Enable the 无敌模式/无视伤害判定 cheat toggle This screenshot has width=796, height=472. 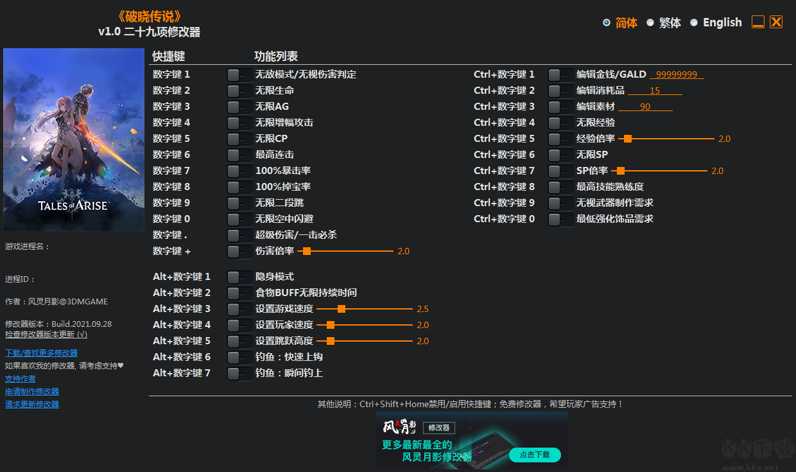click(239, 74)
